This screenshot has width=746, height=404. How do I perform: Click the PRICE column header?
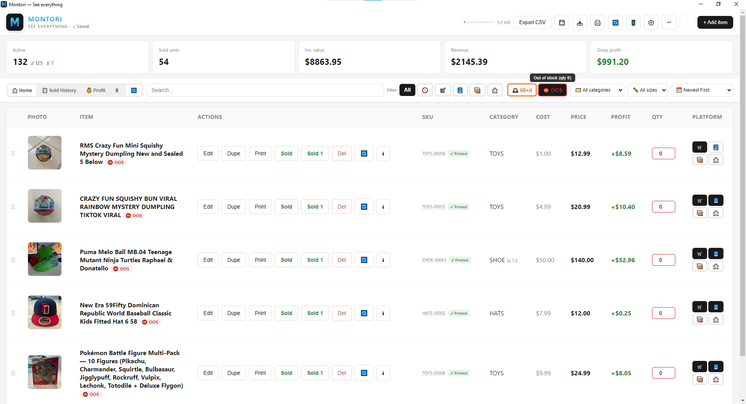click(579, 117)
